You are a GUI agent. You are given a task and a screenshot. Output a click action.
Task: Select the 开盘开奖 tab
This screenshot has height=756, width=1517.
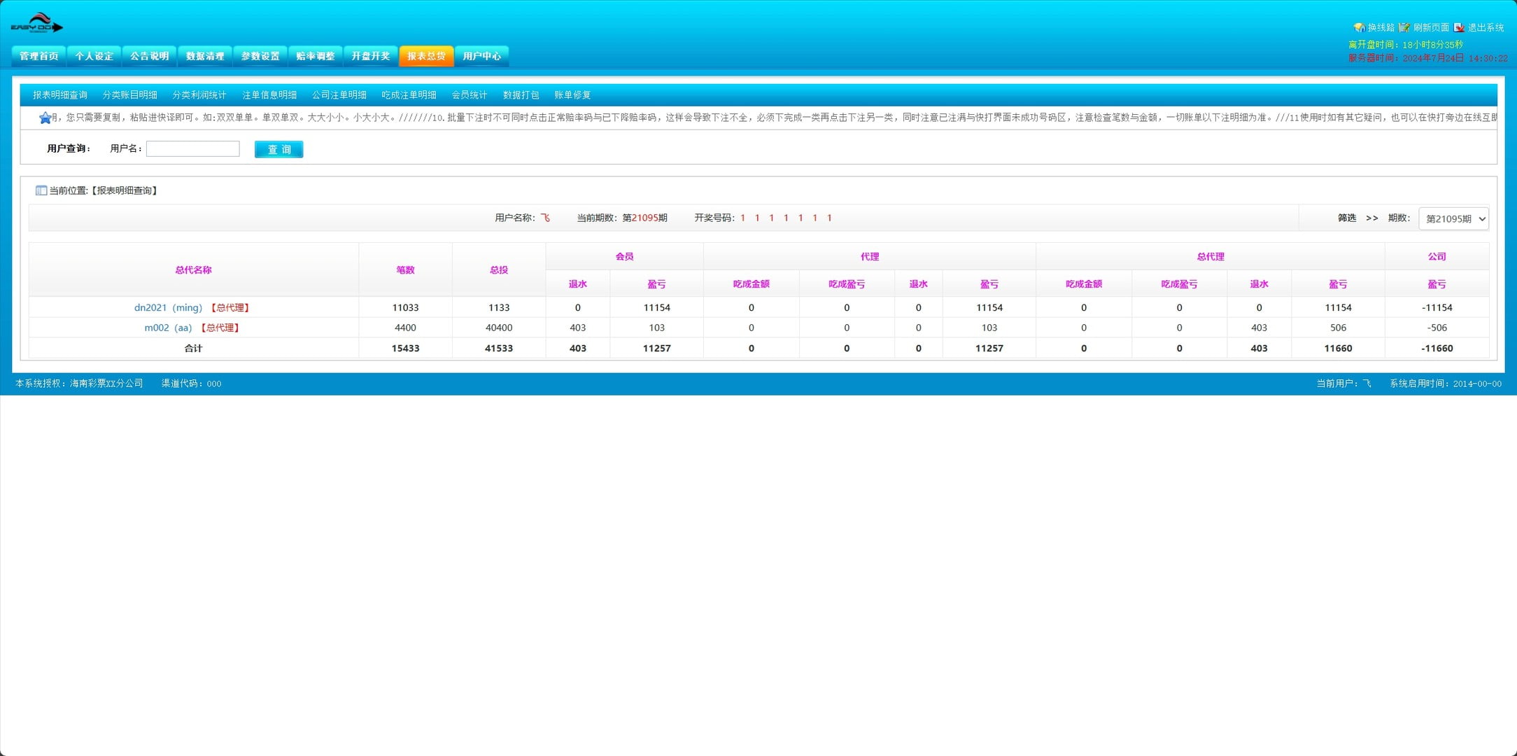[370, 56]
